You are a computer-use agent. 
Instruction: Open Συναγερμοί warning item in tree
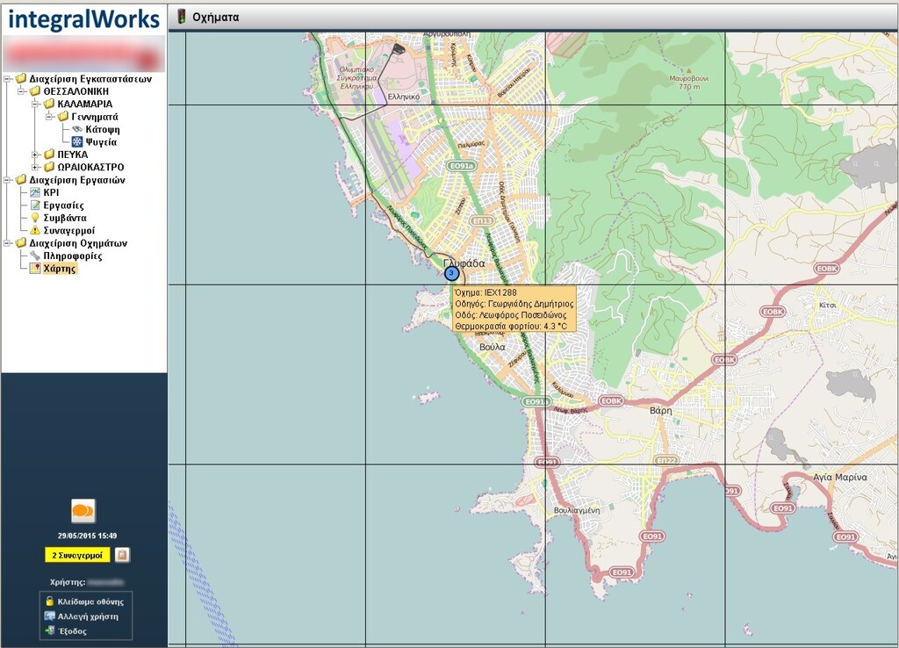68,230
